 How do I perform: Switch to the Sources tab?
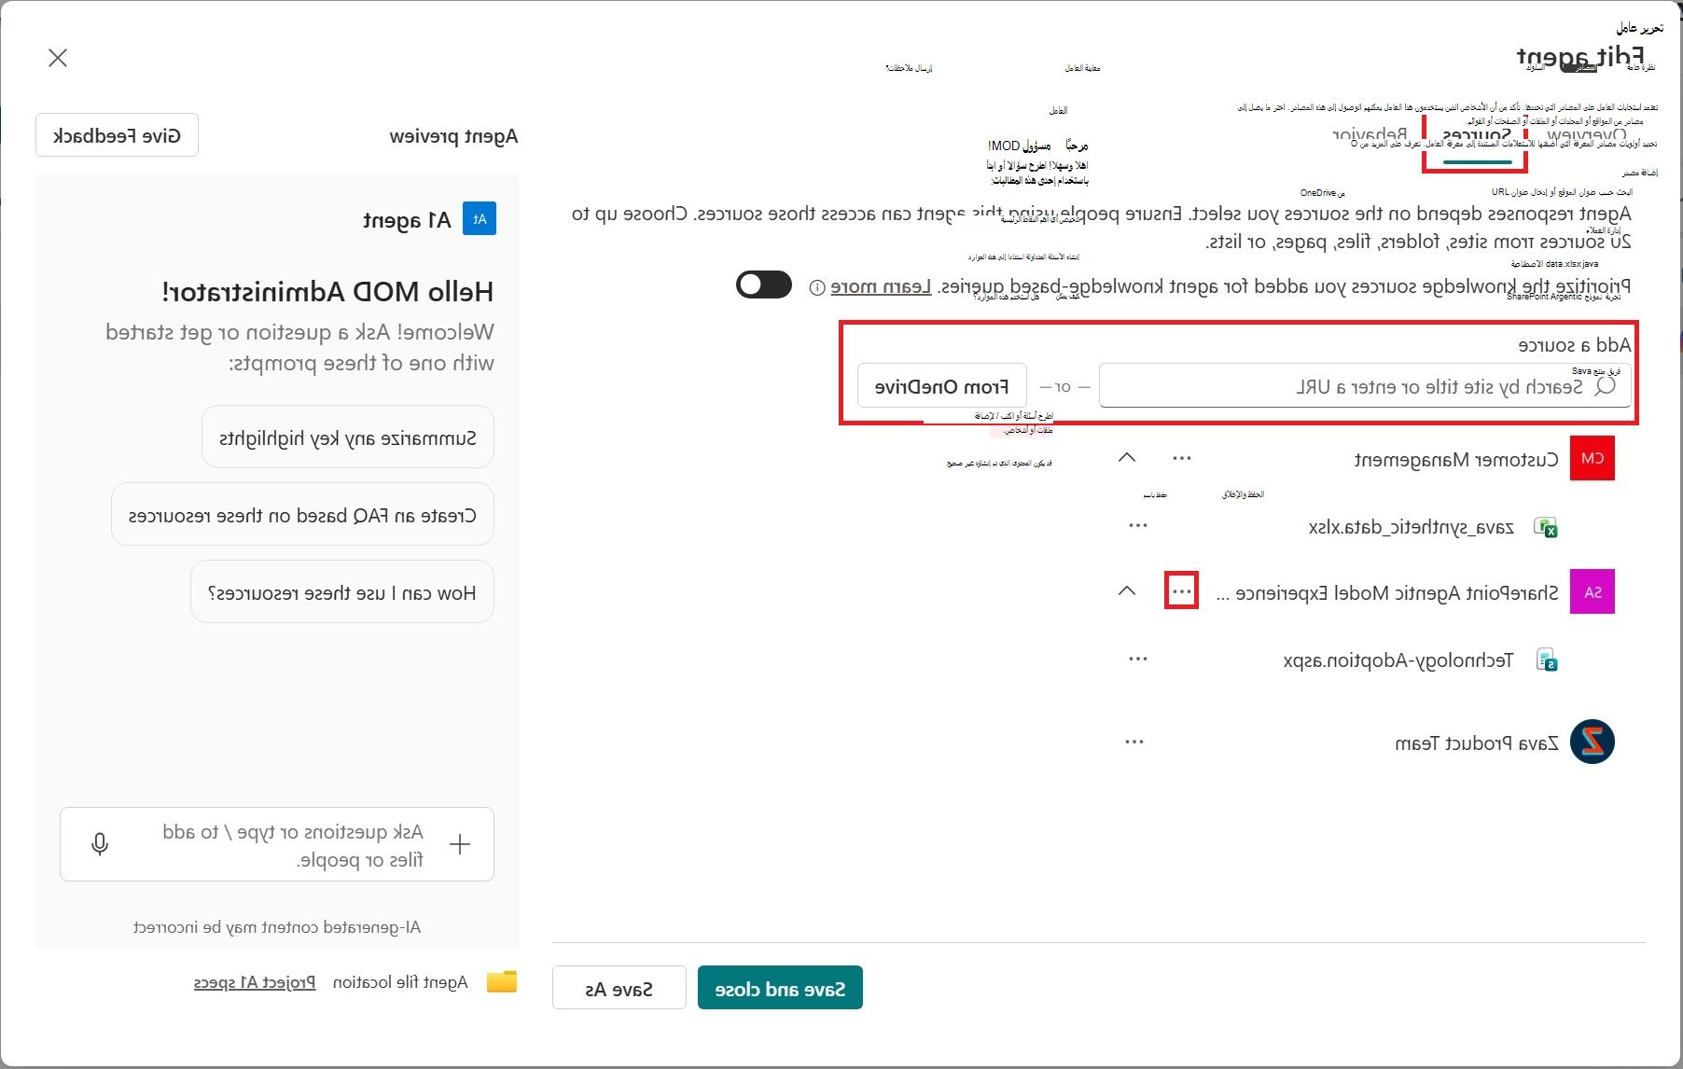[x=1476, y=136]
